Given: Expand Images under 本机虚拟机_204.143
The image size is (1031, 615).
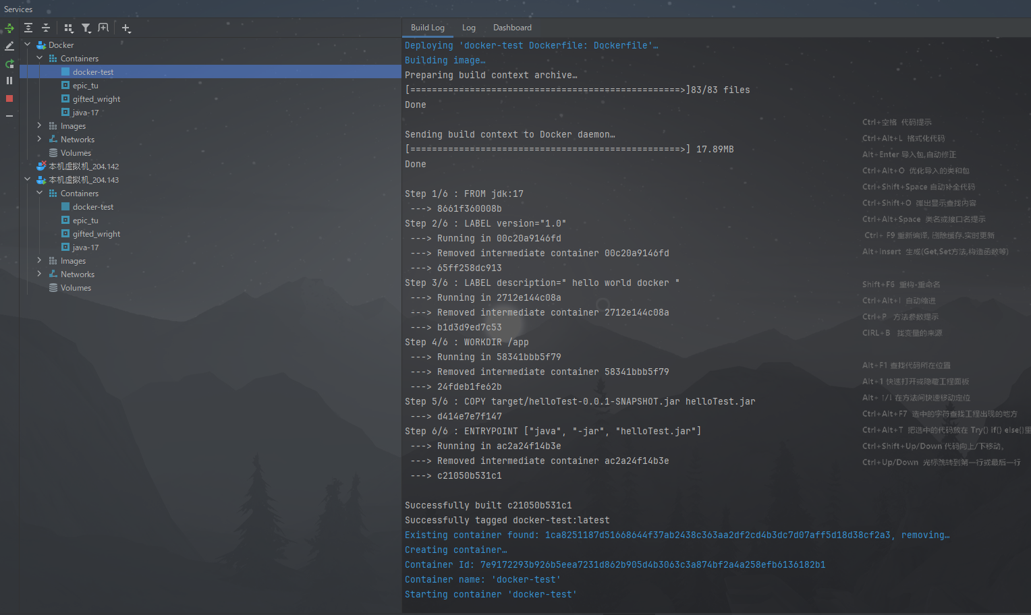Looking at the screenshot, I should click(39, 260).
